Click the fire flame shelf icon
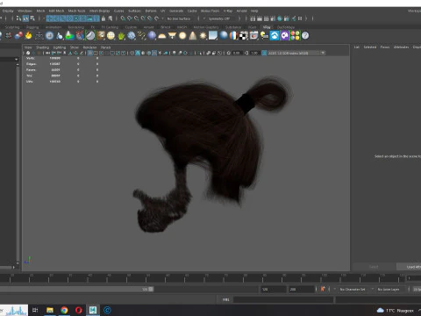 pyautogui.click(x=28, y=36)
